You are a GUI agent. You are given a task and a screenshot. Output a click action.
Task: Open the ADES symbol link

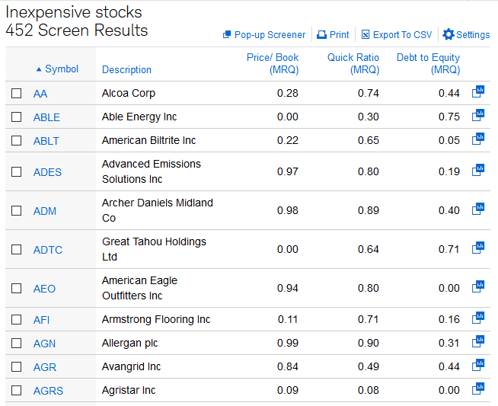[47, 172]
